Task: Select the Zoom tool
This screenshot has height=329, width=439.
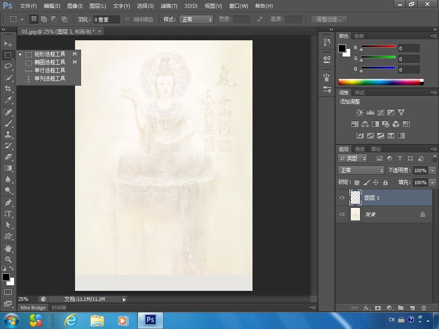Action: 8,259
